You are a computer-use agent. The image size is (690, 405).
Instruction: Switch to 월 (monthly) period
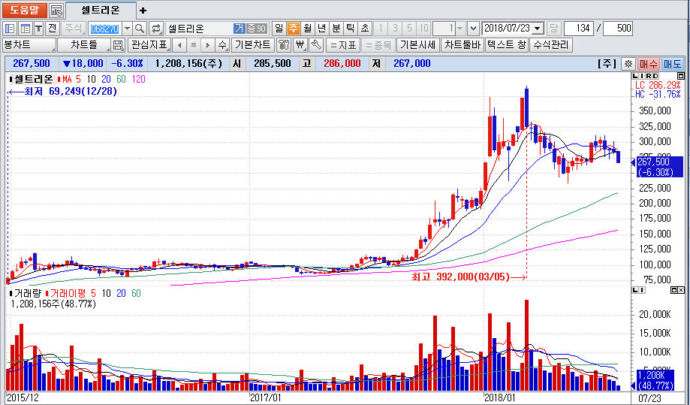click(x=307, y=29)
